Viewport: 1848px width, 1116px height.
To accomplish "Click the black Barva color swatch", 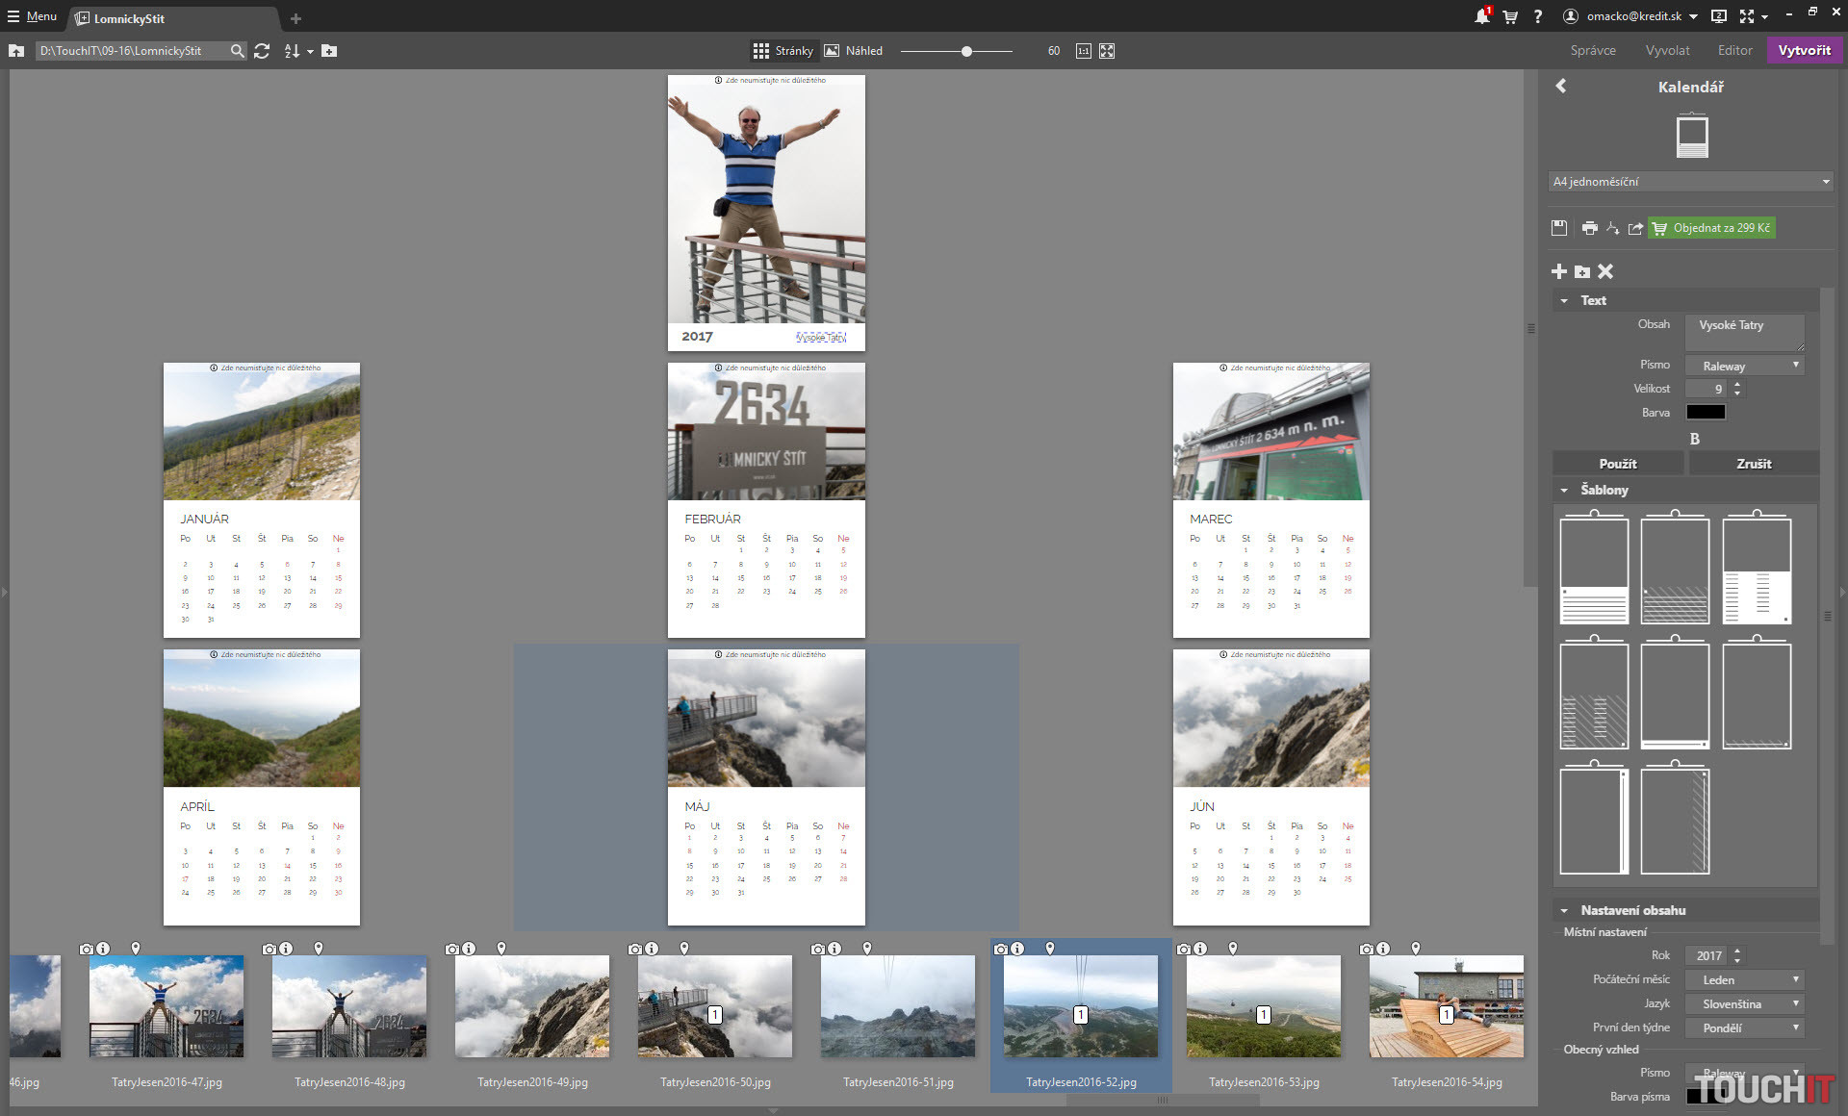I will coord(1706,413).
